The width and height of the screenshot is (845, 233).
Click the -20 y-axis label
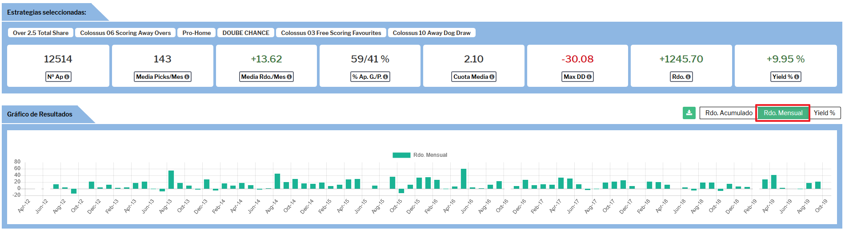coord(16,195)
